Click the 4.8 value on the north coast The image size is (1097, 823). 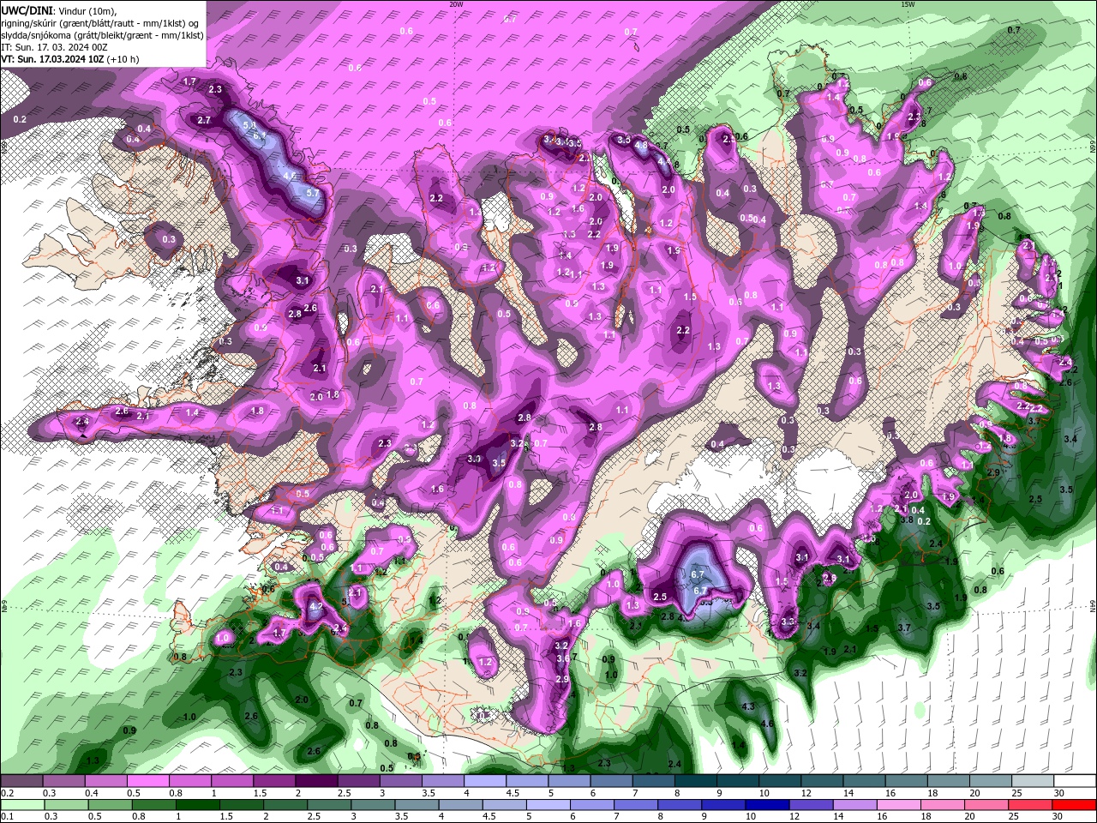click(641, 146)
